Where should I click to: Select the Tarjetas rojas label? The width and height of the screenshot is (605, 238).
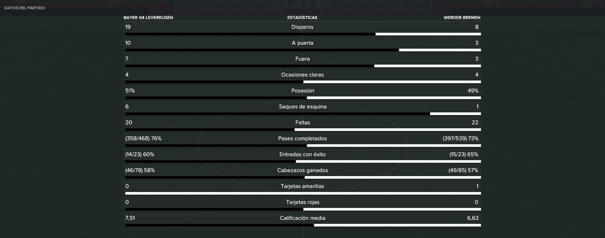pos(302,202)
